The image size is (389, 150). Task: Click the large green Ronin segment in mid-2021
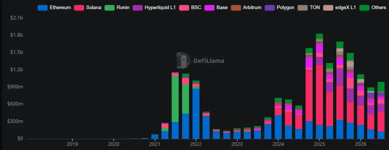(x=176, y=99)
